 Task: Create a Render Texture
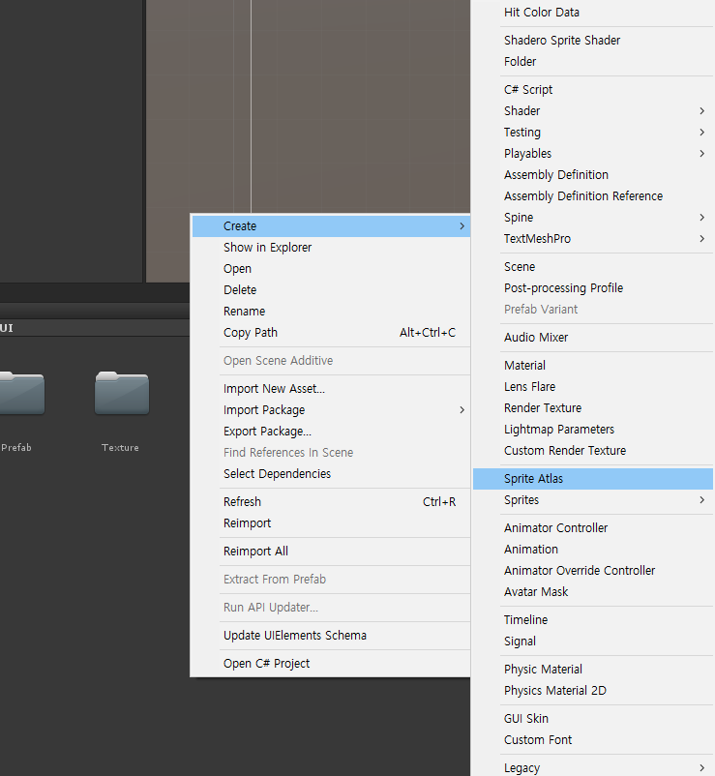click(593, 407)
